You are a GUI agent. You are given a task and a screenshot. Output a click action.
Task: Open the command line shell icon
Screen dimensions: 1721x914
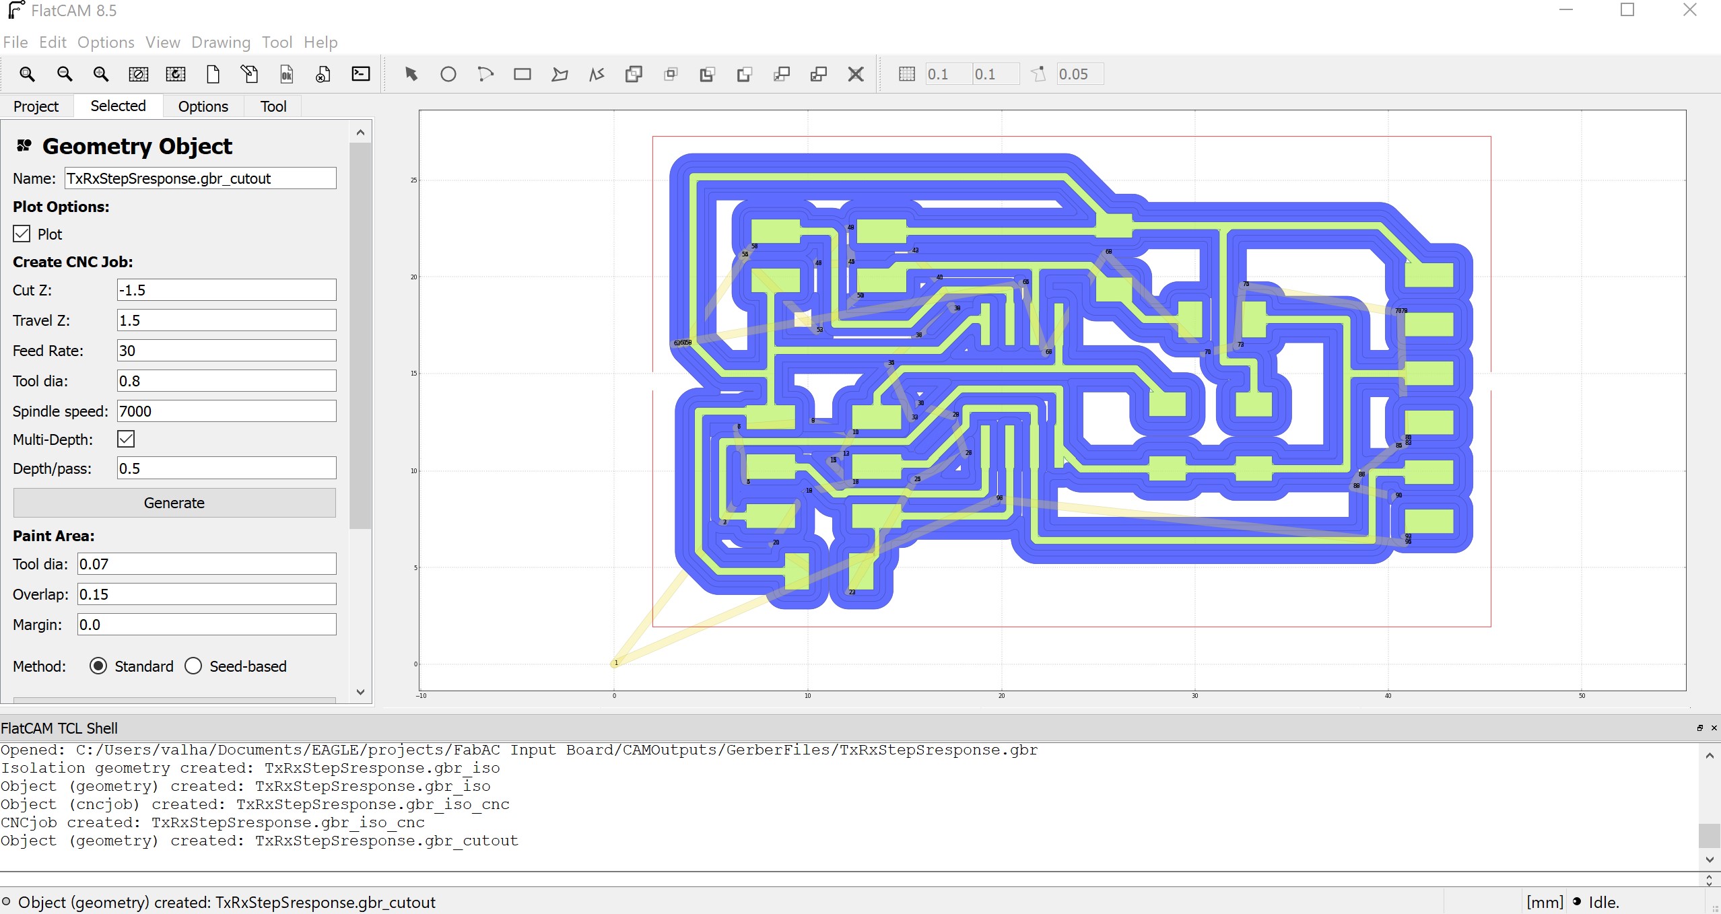361,74
